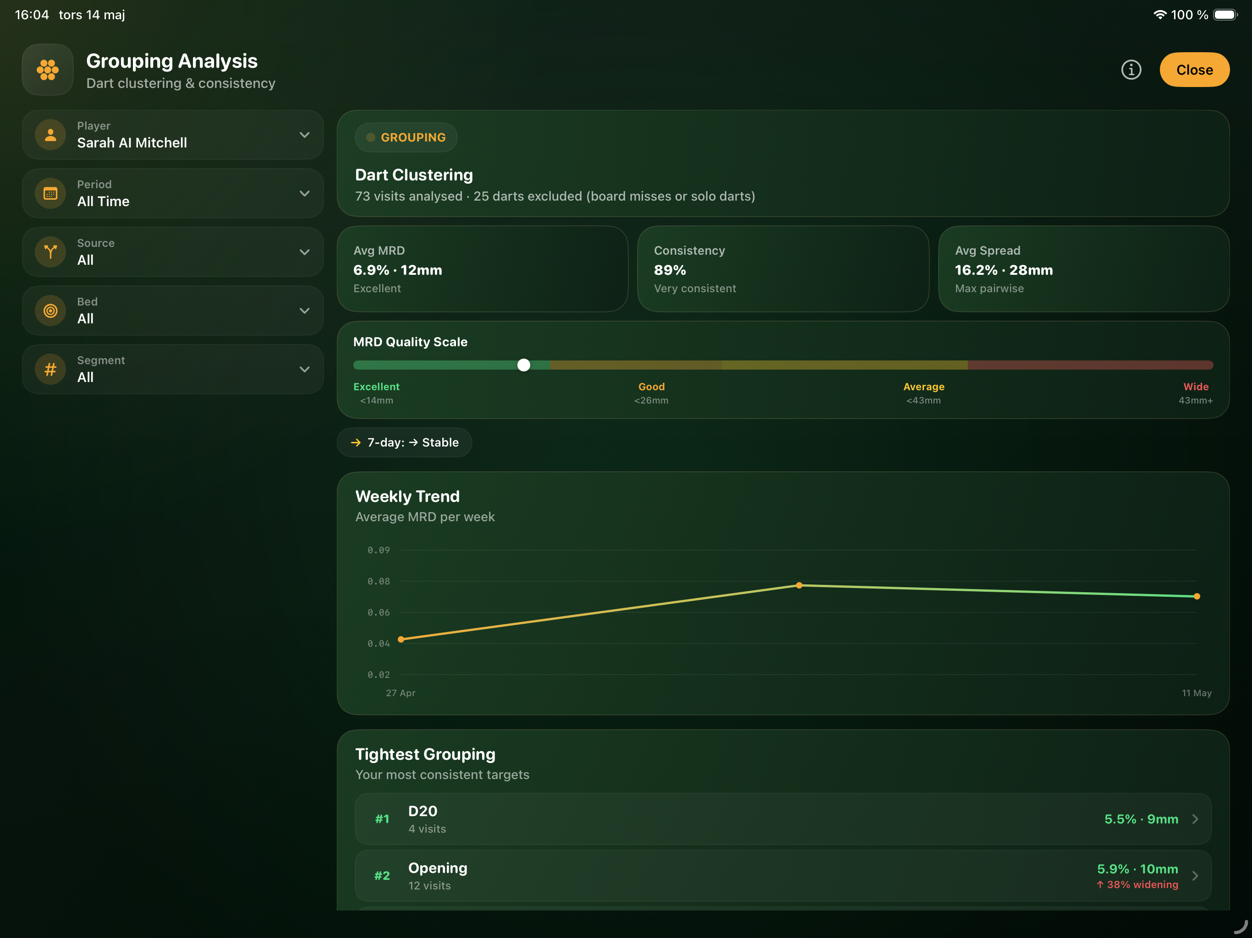Viewport: 1252px width, 938px height.
Task: Open the Avg Spread card
Action: [x=1083, y=269]
